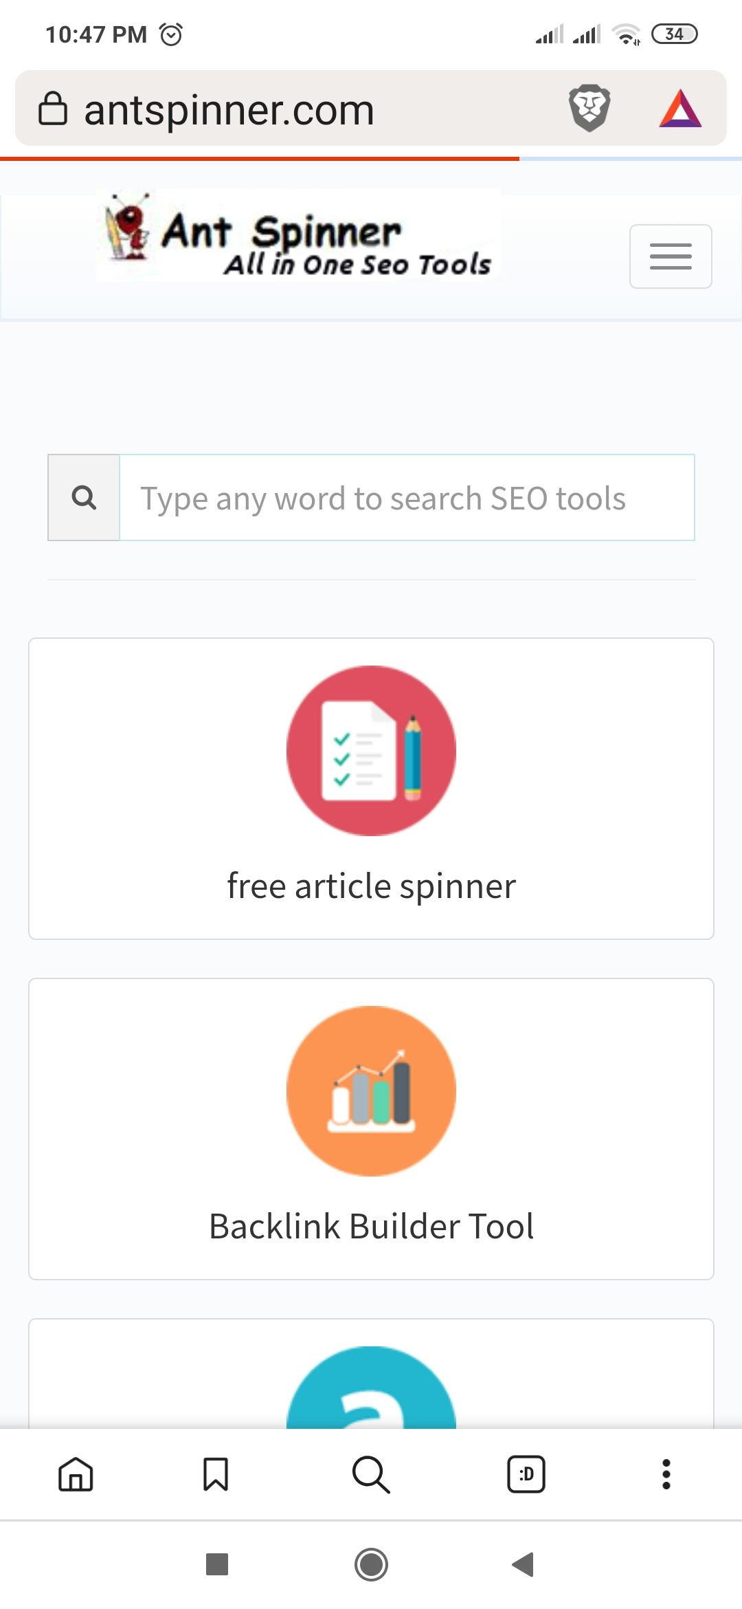Tap the SEO tools search input field
The height and width of the screenshot is (1609, 742).
pos(405,497)
